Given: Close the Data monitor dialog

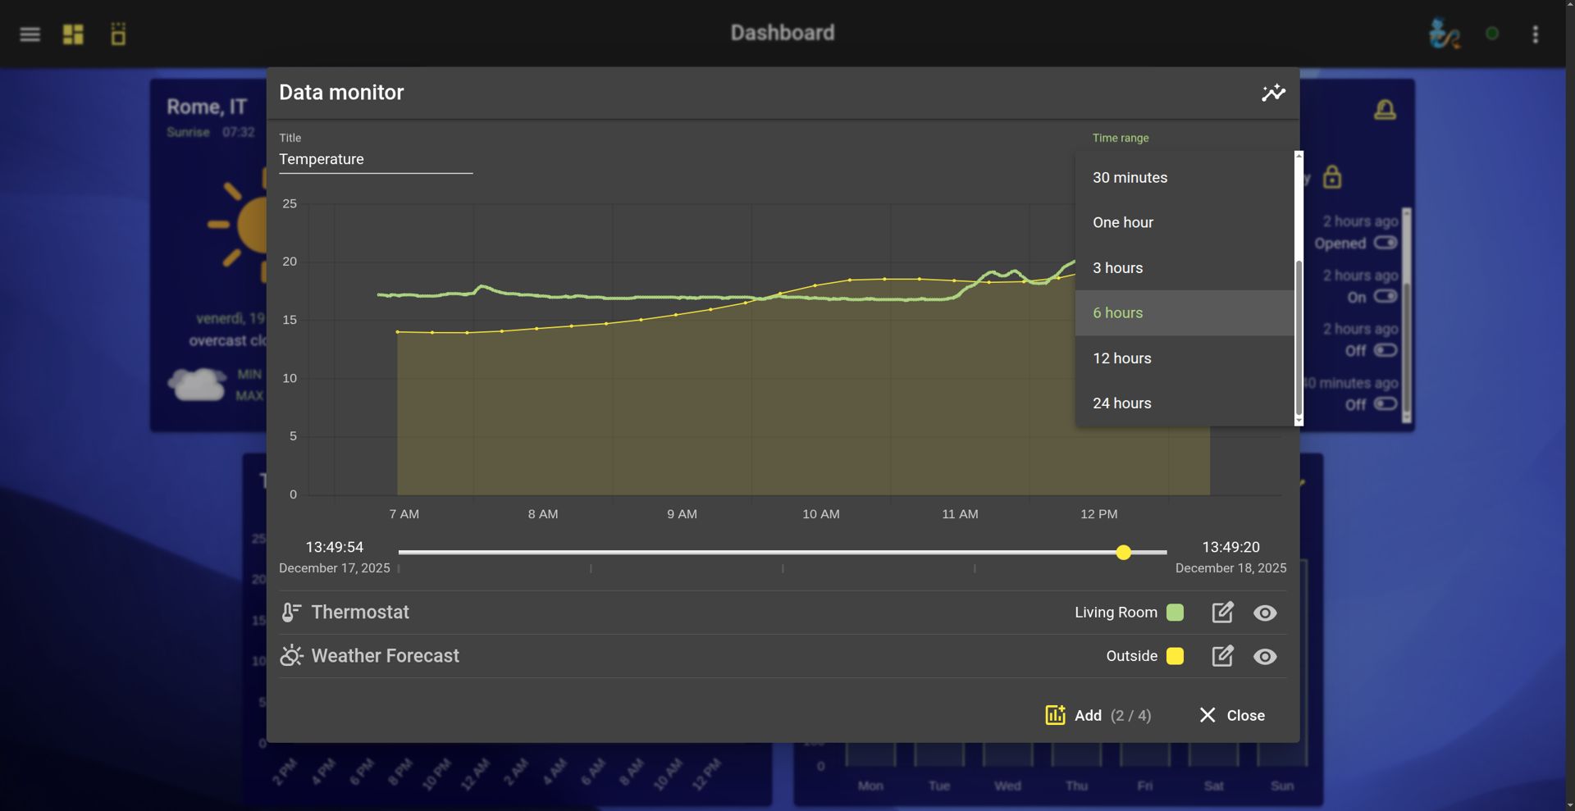Looking at the screenshot, I should coord(1231,715).
